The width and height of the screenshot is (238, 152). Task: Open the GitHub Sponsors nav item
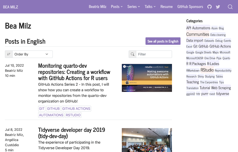pyautogui.click(x=190, y=7)
